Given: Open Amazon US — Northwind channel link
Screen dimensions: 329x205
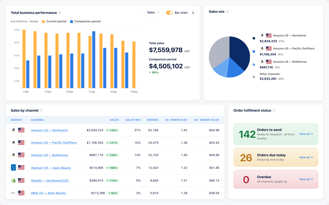Looking at the screenshot, I should click(x=49, y=130).
